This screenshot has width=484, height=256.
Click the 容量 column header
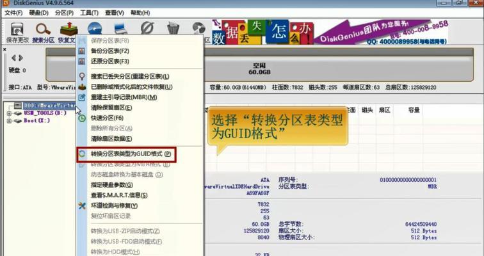[414, 110]
